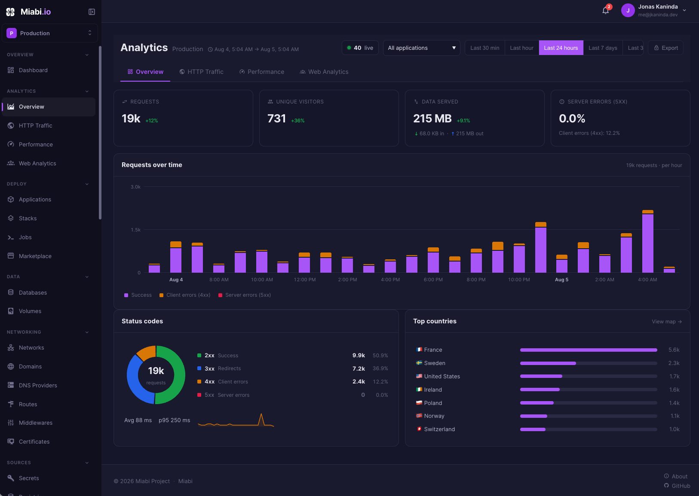Image resolution: width=699 pixels, height=496 pixels.
Task: Collapse the OVERVIEW sidebar section
Action: (87, 55)
